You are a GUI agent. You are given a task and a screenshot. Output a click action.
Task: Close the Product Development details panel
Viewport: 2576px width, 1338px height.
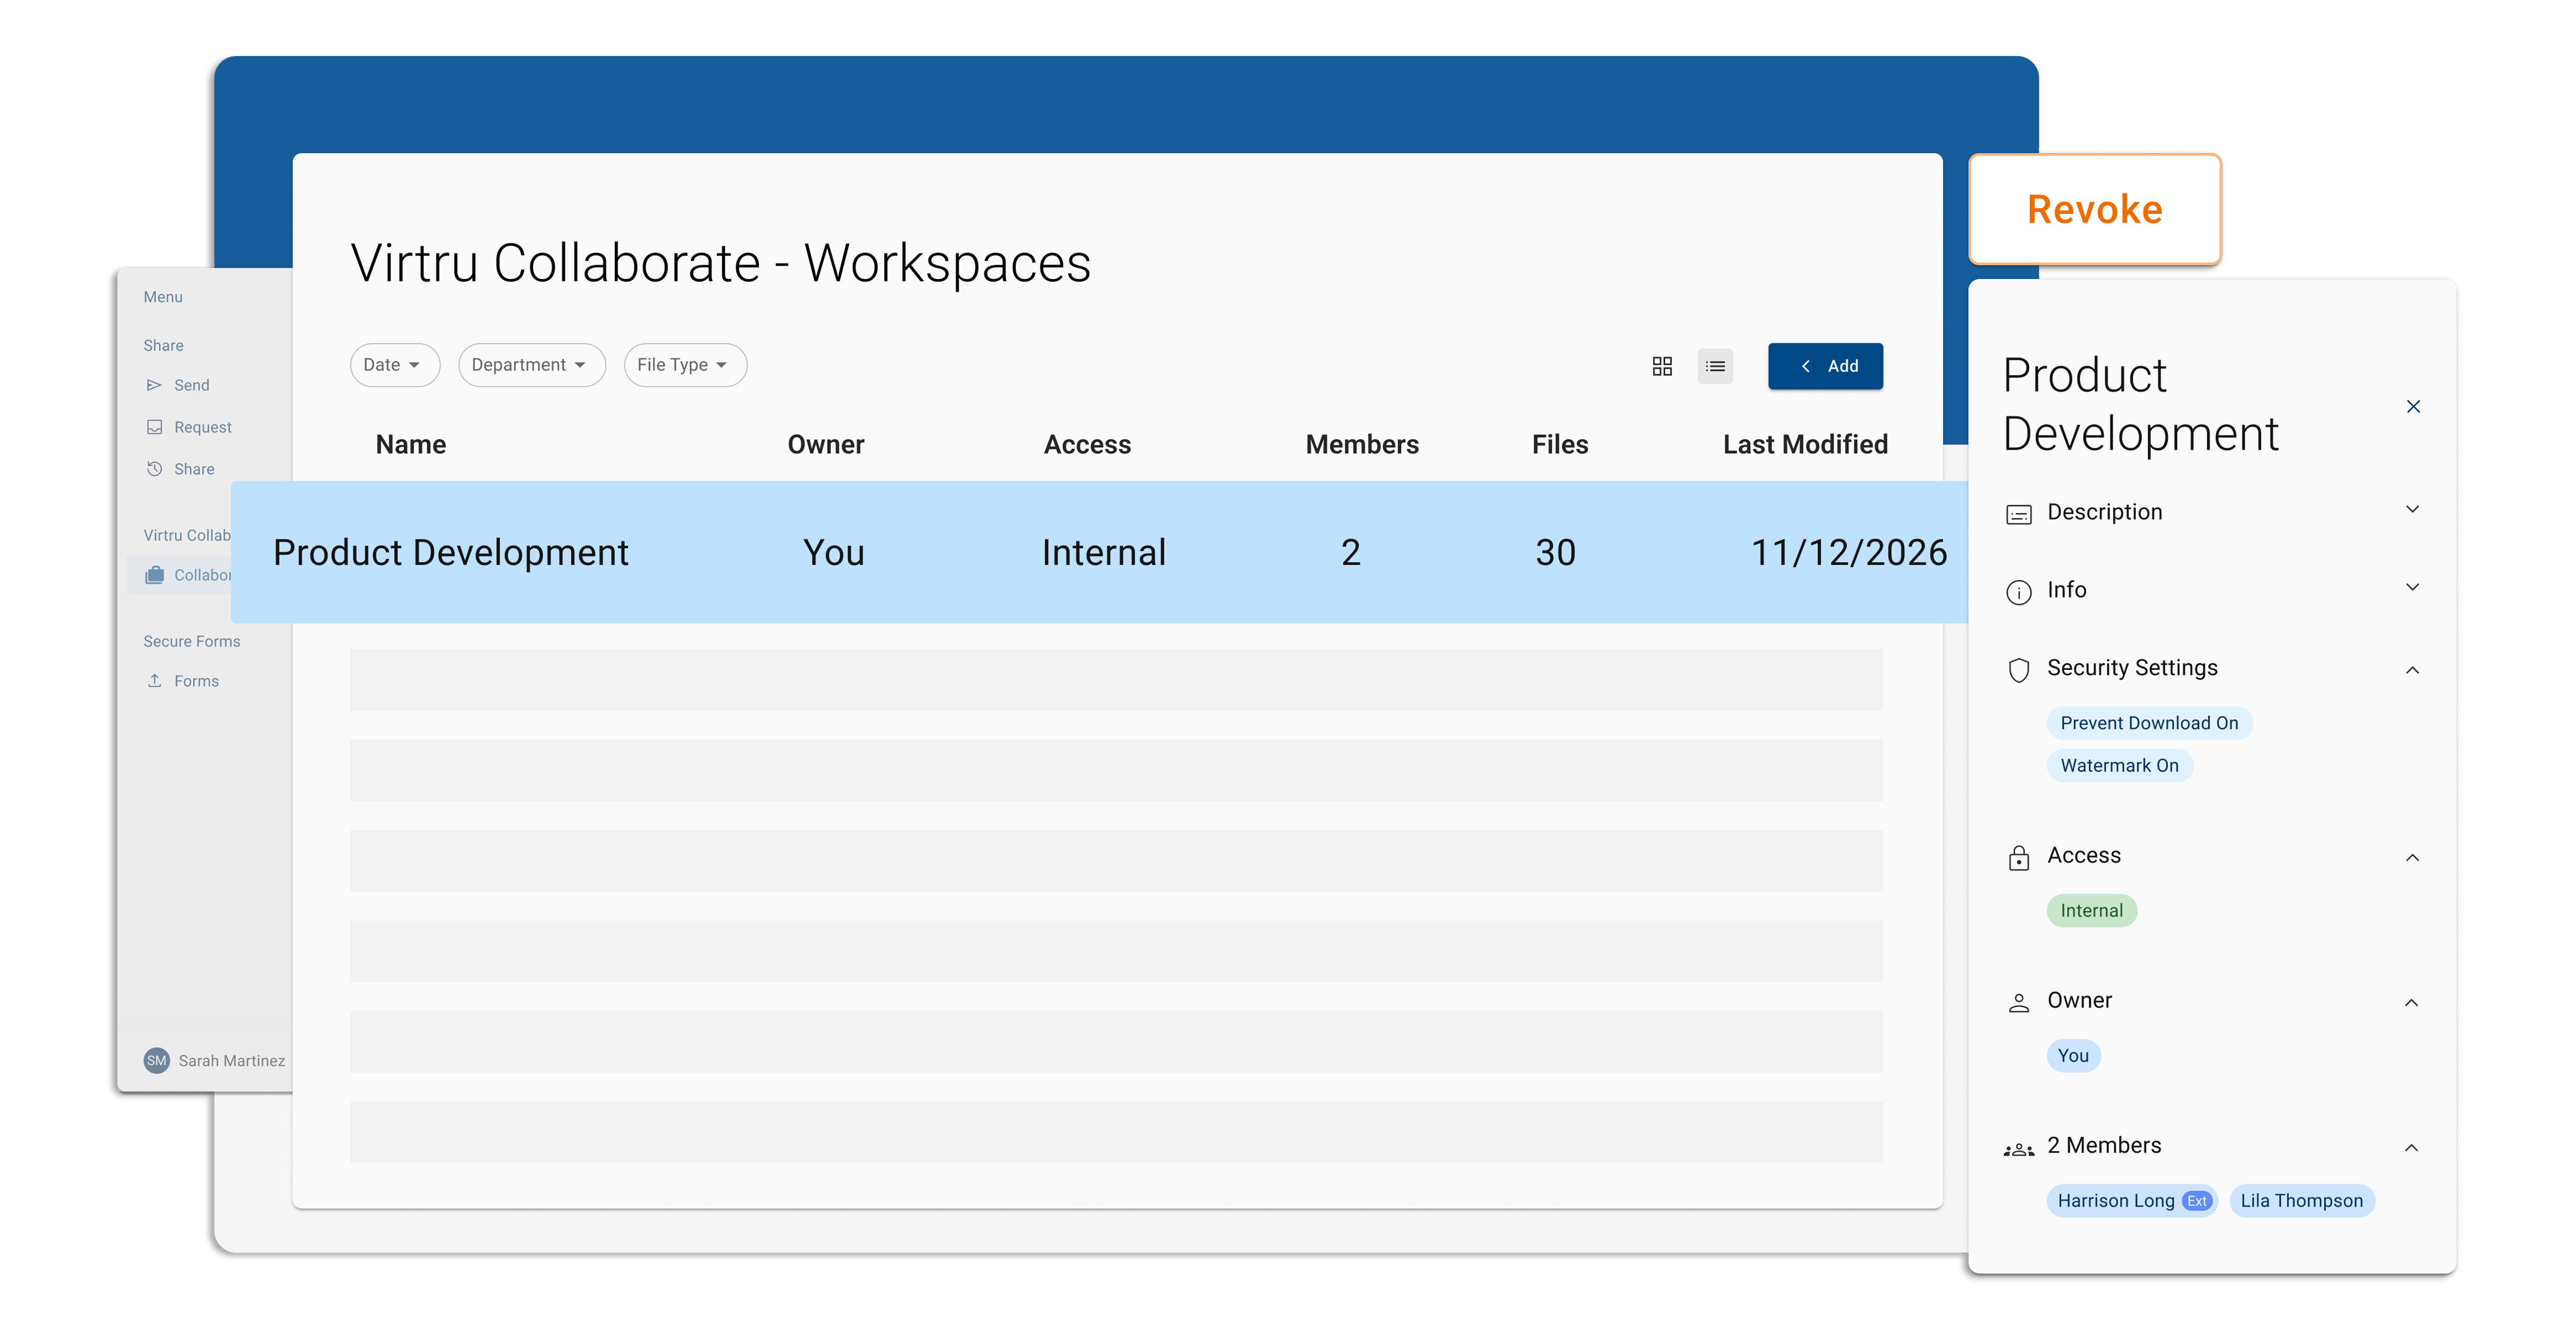(2413, 405)
